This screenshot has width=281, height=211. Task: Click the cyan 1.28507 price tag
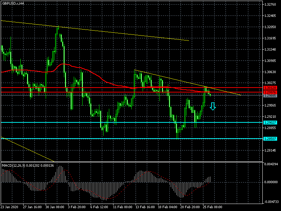click(x=270, y=139)
